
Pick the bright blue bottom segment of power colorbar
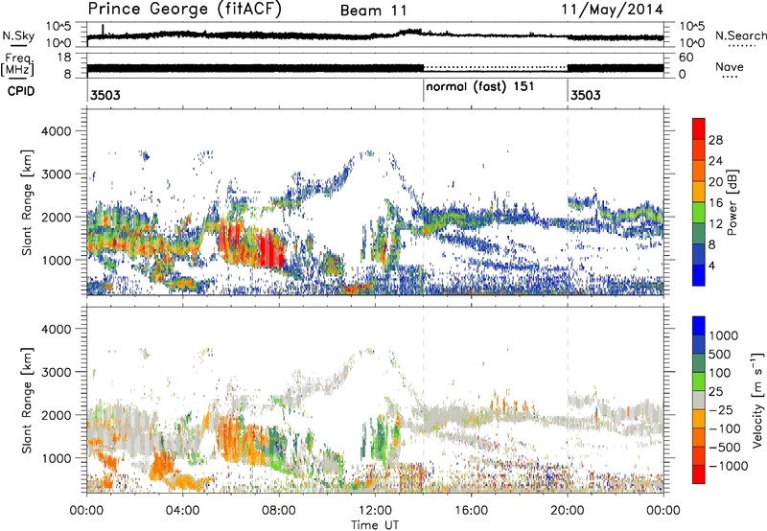pos(699,276)
